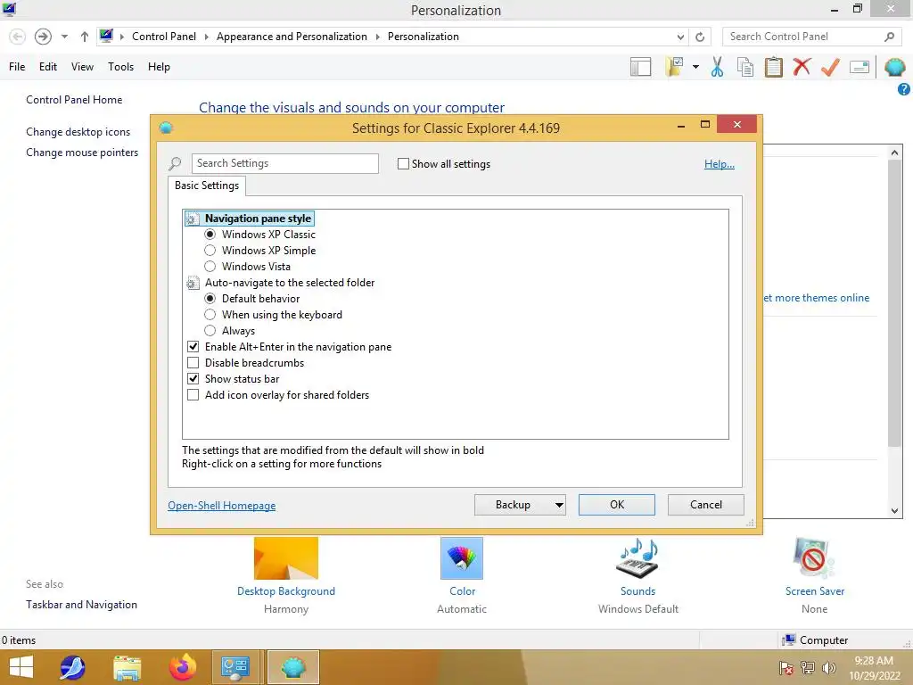
Task: Select the Always radio button
Action: 210,330
